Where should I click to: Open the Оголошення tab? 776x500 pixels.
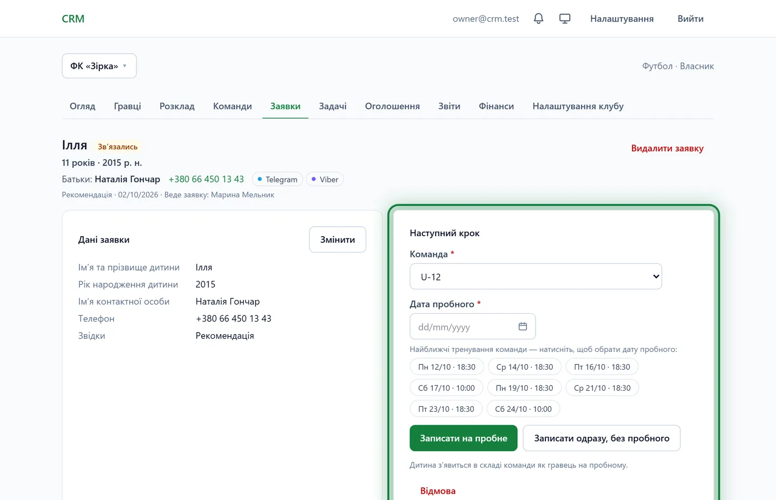tap(392, 106)
